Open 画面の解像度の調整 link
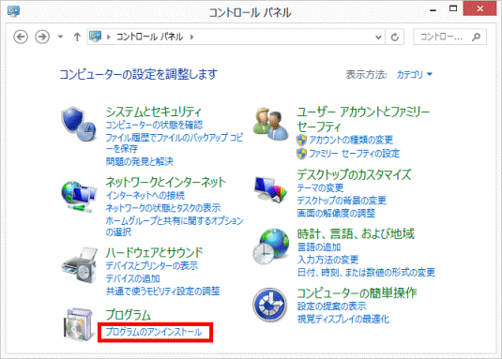The image size is (502, 359). point(336,213)
